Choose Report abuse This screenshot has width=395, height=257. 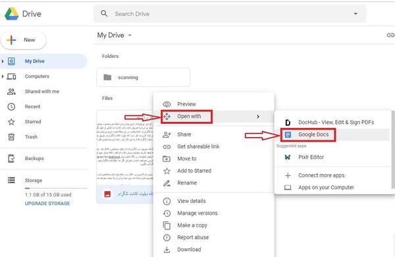(x=213, y=237)
